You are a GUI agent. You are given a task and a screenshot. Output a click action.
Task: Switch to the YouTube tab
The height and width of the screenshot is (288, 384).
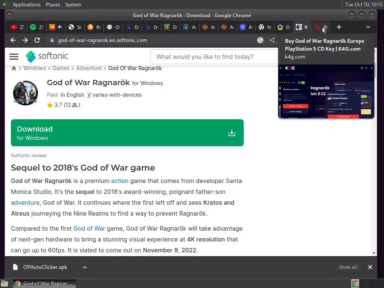point(16,27)
